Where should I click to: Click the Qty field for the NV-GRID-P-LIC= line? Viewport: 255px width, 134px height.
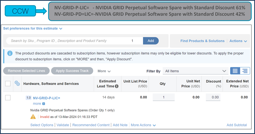pyautogui.click(x=164, y=97)
